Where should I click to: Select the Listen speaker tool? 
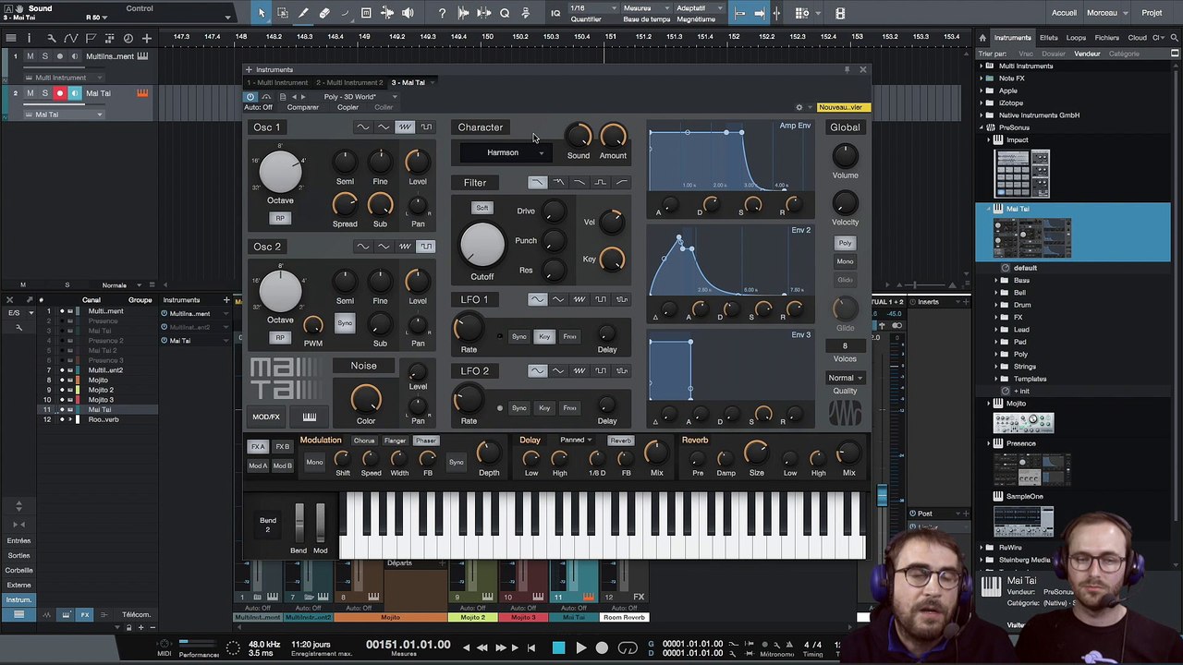[408, 13]
